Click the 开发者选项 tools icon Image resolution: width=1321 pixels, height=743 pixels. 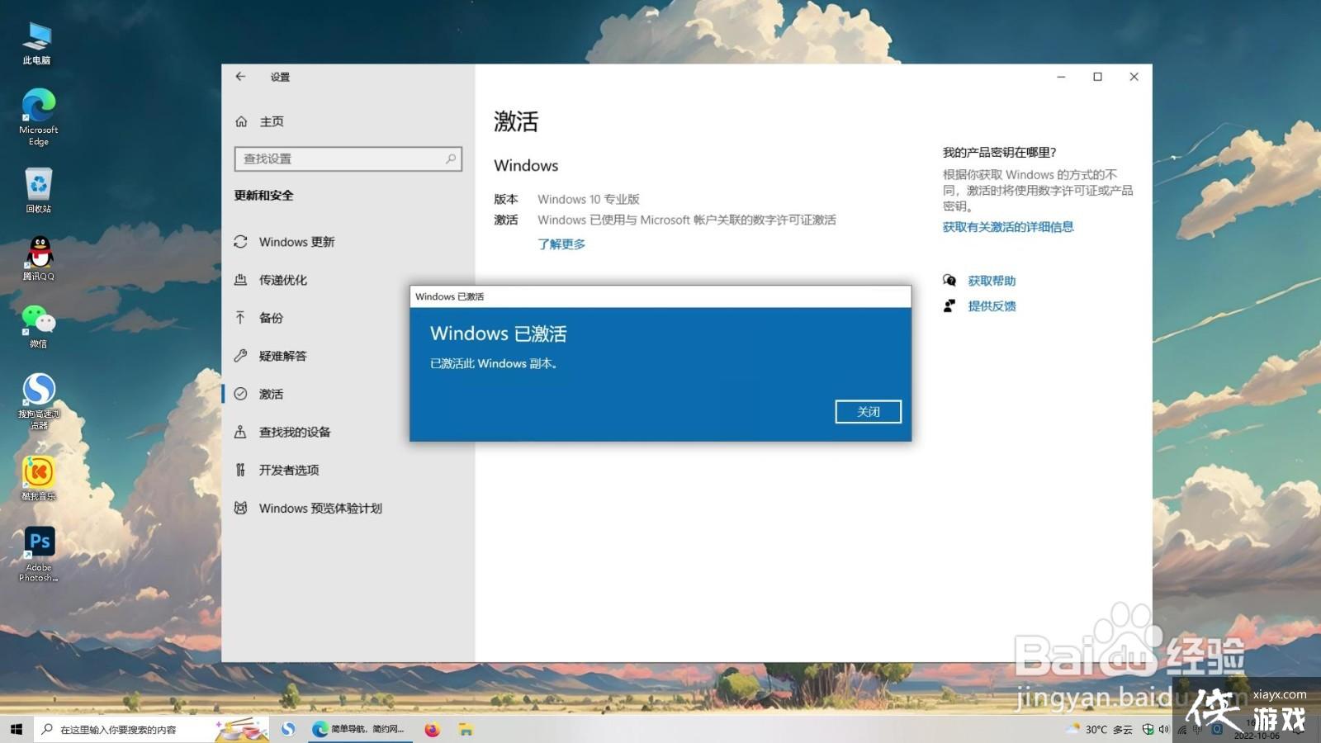(241, 470)
